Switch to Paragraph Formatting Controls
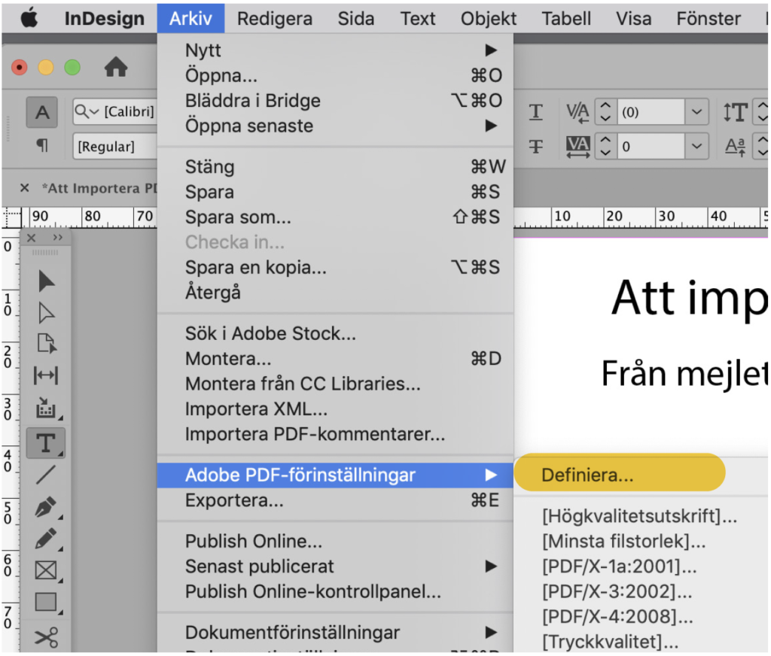The width and height of the screenshot is (771, 656). coord(42,145)
